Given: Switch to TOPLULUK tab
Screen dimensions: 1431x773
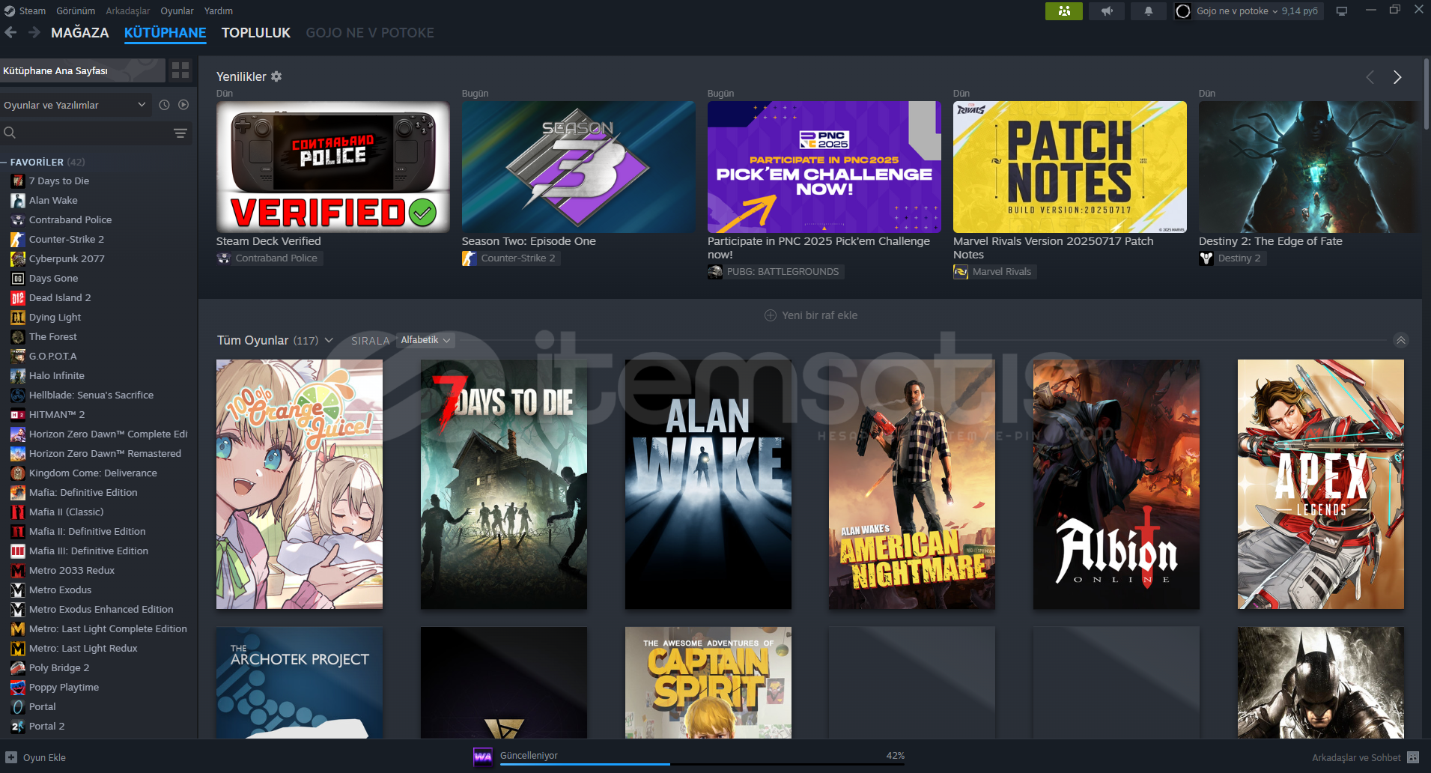Looking at the screenshot, I should tap(256, 32).
